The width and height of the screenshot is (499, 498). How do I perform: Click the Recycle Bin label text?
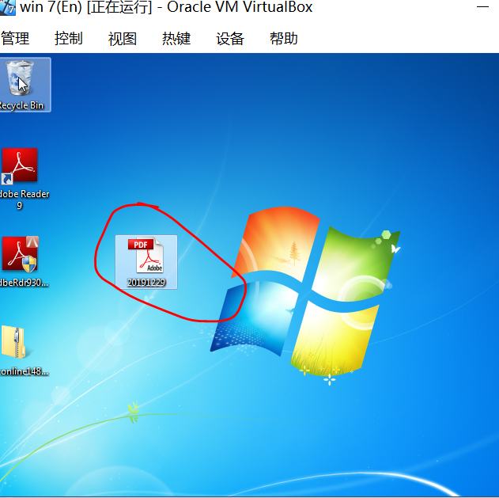21,105
